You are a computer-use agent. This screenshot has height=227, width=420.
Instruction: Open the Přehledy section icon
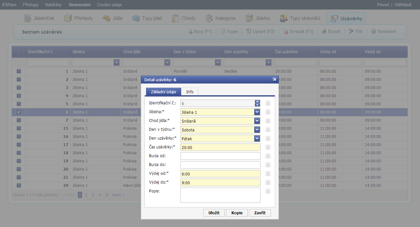pyautogui.click(x=68, y=18)
